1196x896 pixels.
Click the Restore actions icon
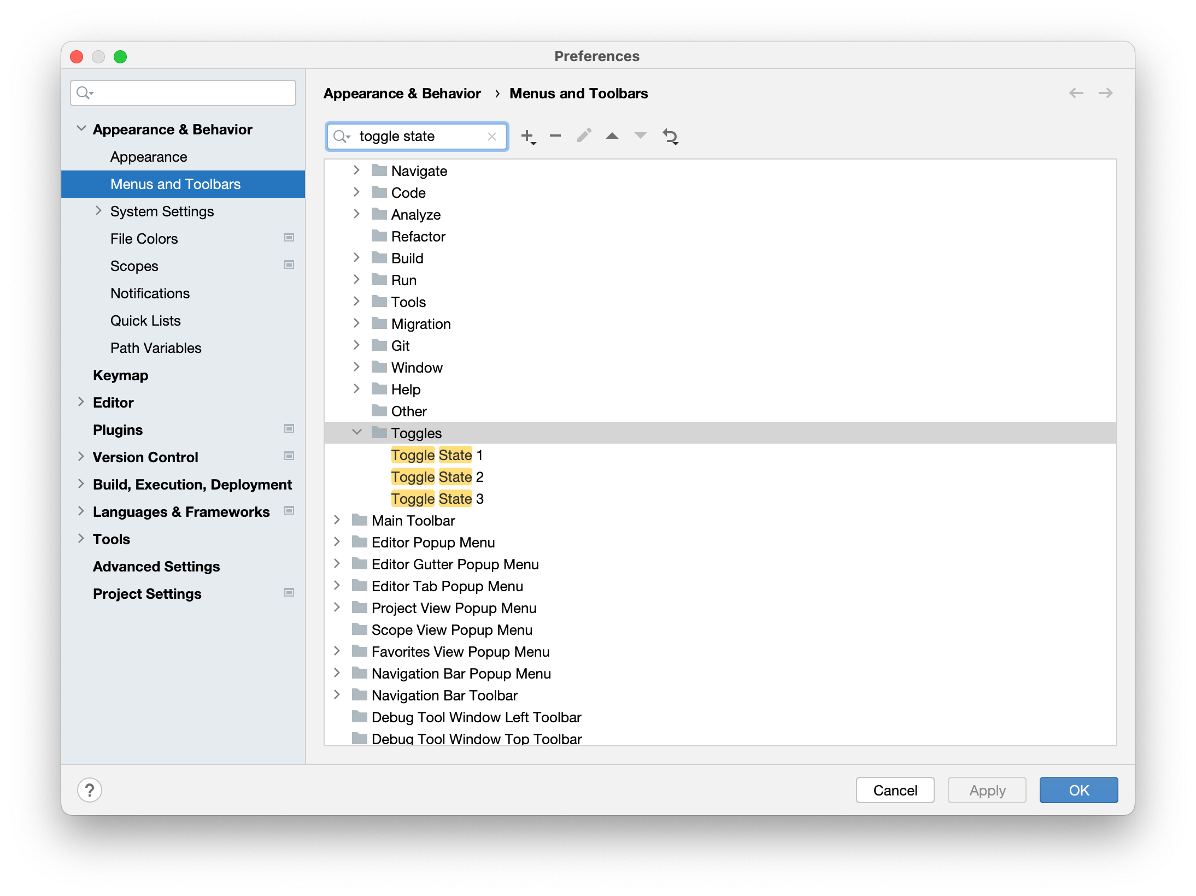[x=671, y=136]
